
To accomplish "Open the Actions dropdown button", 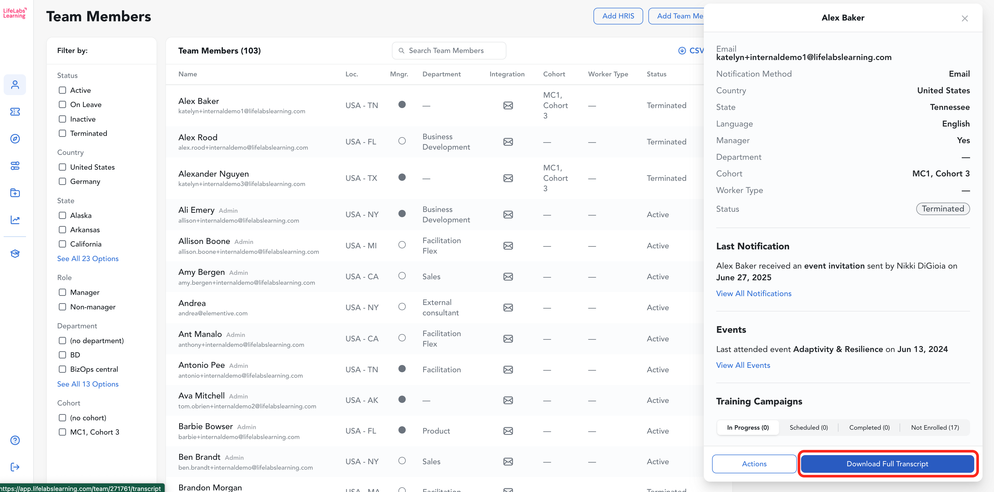I will click(x=754, y=464).
